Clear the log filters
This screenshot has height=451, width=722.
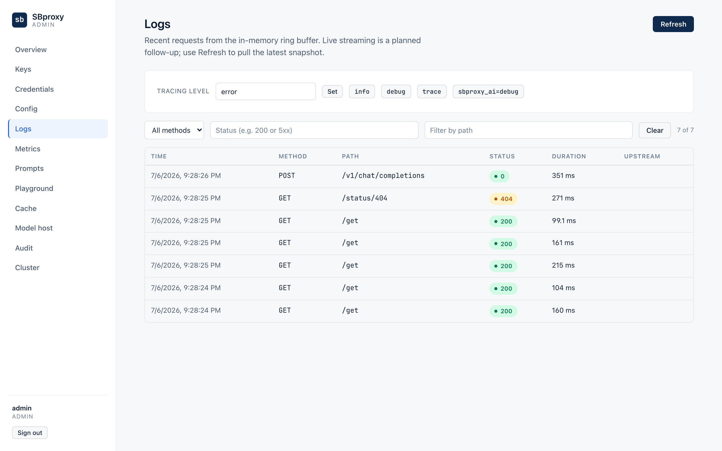pos(655,130)
